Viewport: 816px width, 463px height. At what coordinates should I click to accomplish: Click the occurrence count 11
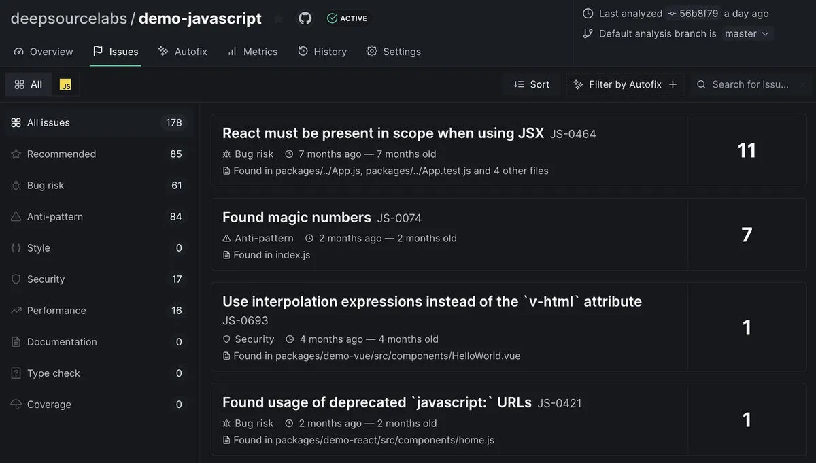(747, 150)
